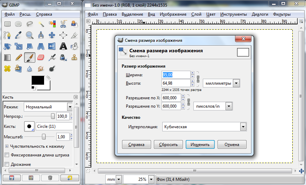Open the Слой menu

[196, 14]
